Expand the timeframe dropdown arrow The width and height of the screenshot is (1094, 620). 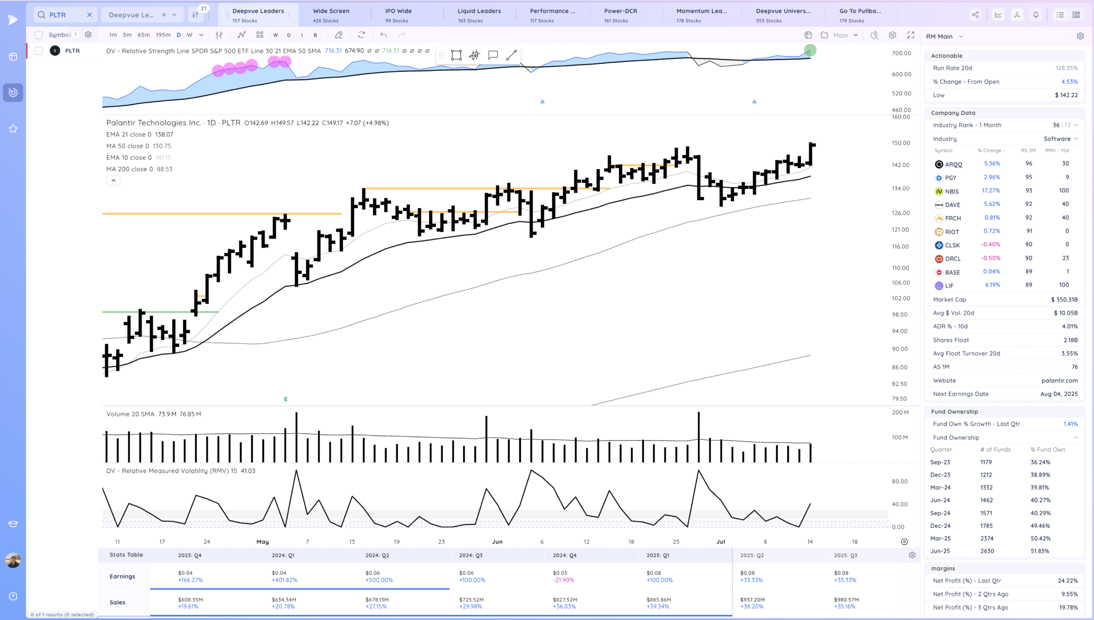tap(201, 35)
